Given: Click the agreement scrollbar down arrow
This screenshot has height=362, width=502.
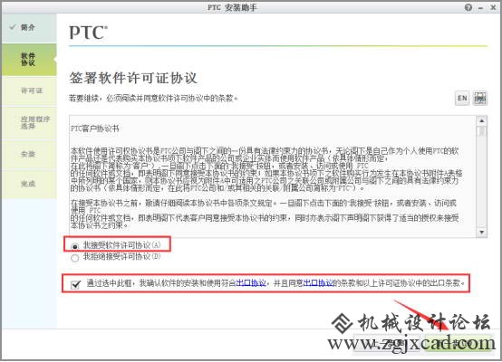Looking at the screenshot, I should 481,233.
